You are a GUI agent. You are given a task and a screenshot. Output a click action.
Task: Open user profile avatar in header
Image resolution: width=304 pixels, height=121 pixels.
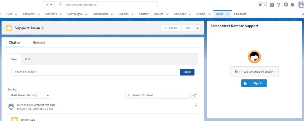pos(301,5)
